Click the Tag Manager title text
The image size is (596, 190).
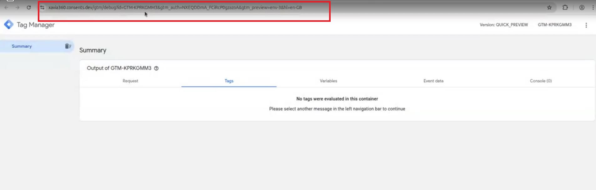tap(36, 25)
